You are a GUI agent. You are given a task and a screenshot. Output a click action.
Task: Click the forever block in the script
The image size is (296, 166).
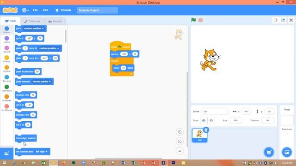[x=115, y=61]
